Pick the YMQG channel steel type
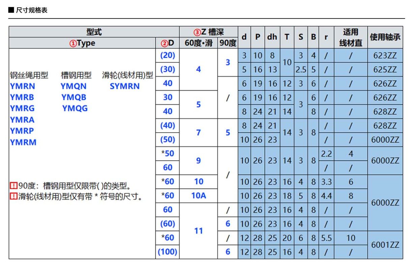 [75, 109]
